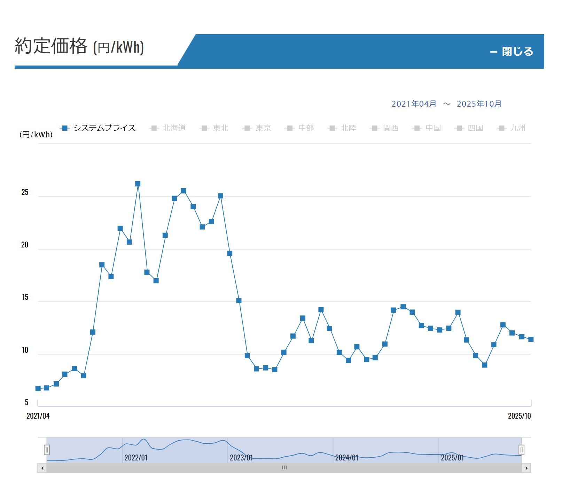The width and height of the screenshot is (585, 481).
Task: Collapse the panel with 閉じる button
Action: pos(512,52)
